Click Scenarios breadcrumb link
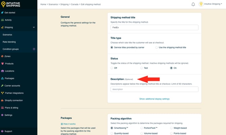The image size is (226, 135). tap(53, 4)
